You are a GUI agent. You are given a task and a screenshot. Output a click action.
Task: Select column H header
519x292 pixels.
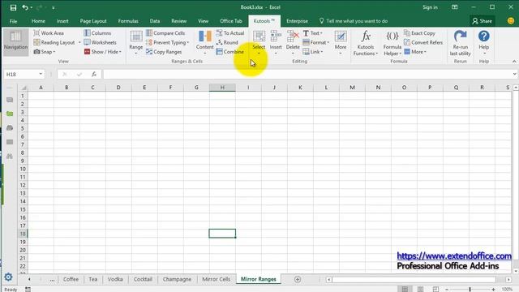point(222,88)
